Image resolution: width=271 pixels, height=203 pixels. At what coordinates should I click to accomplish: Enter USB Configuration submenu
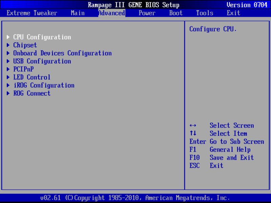click(x=42, y=61)
